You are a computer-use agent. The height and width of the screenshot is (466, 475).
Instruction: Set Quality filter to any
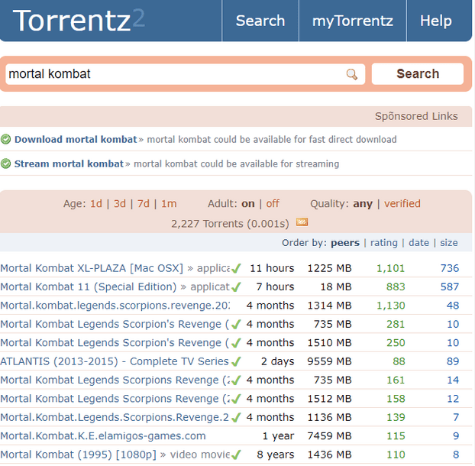coord(363,204)
